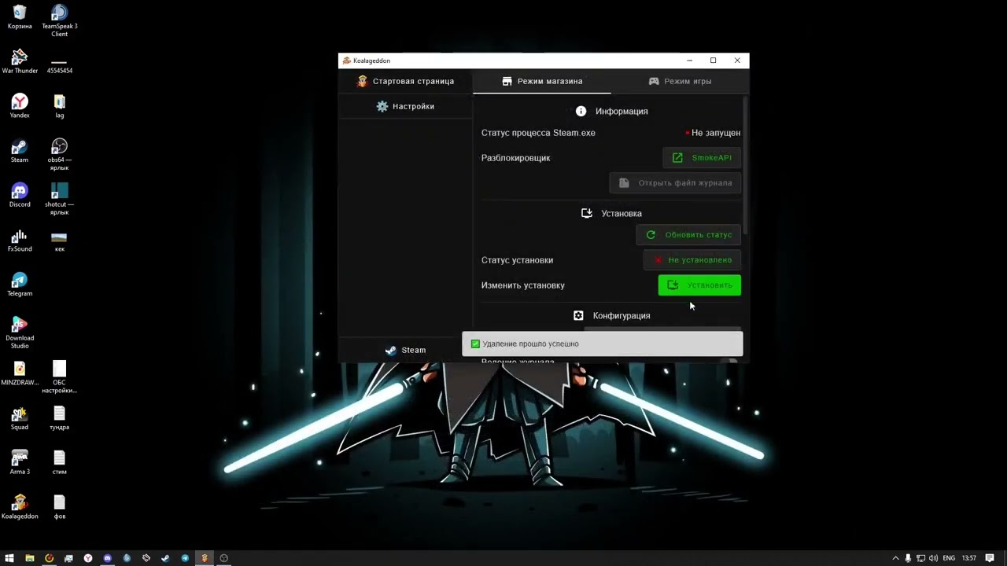Click the network icon in system tray
Screen dimensions: 1007x566
(920, 558)
